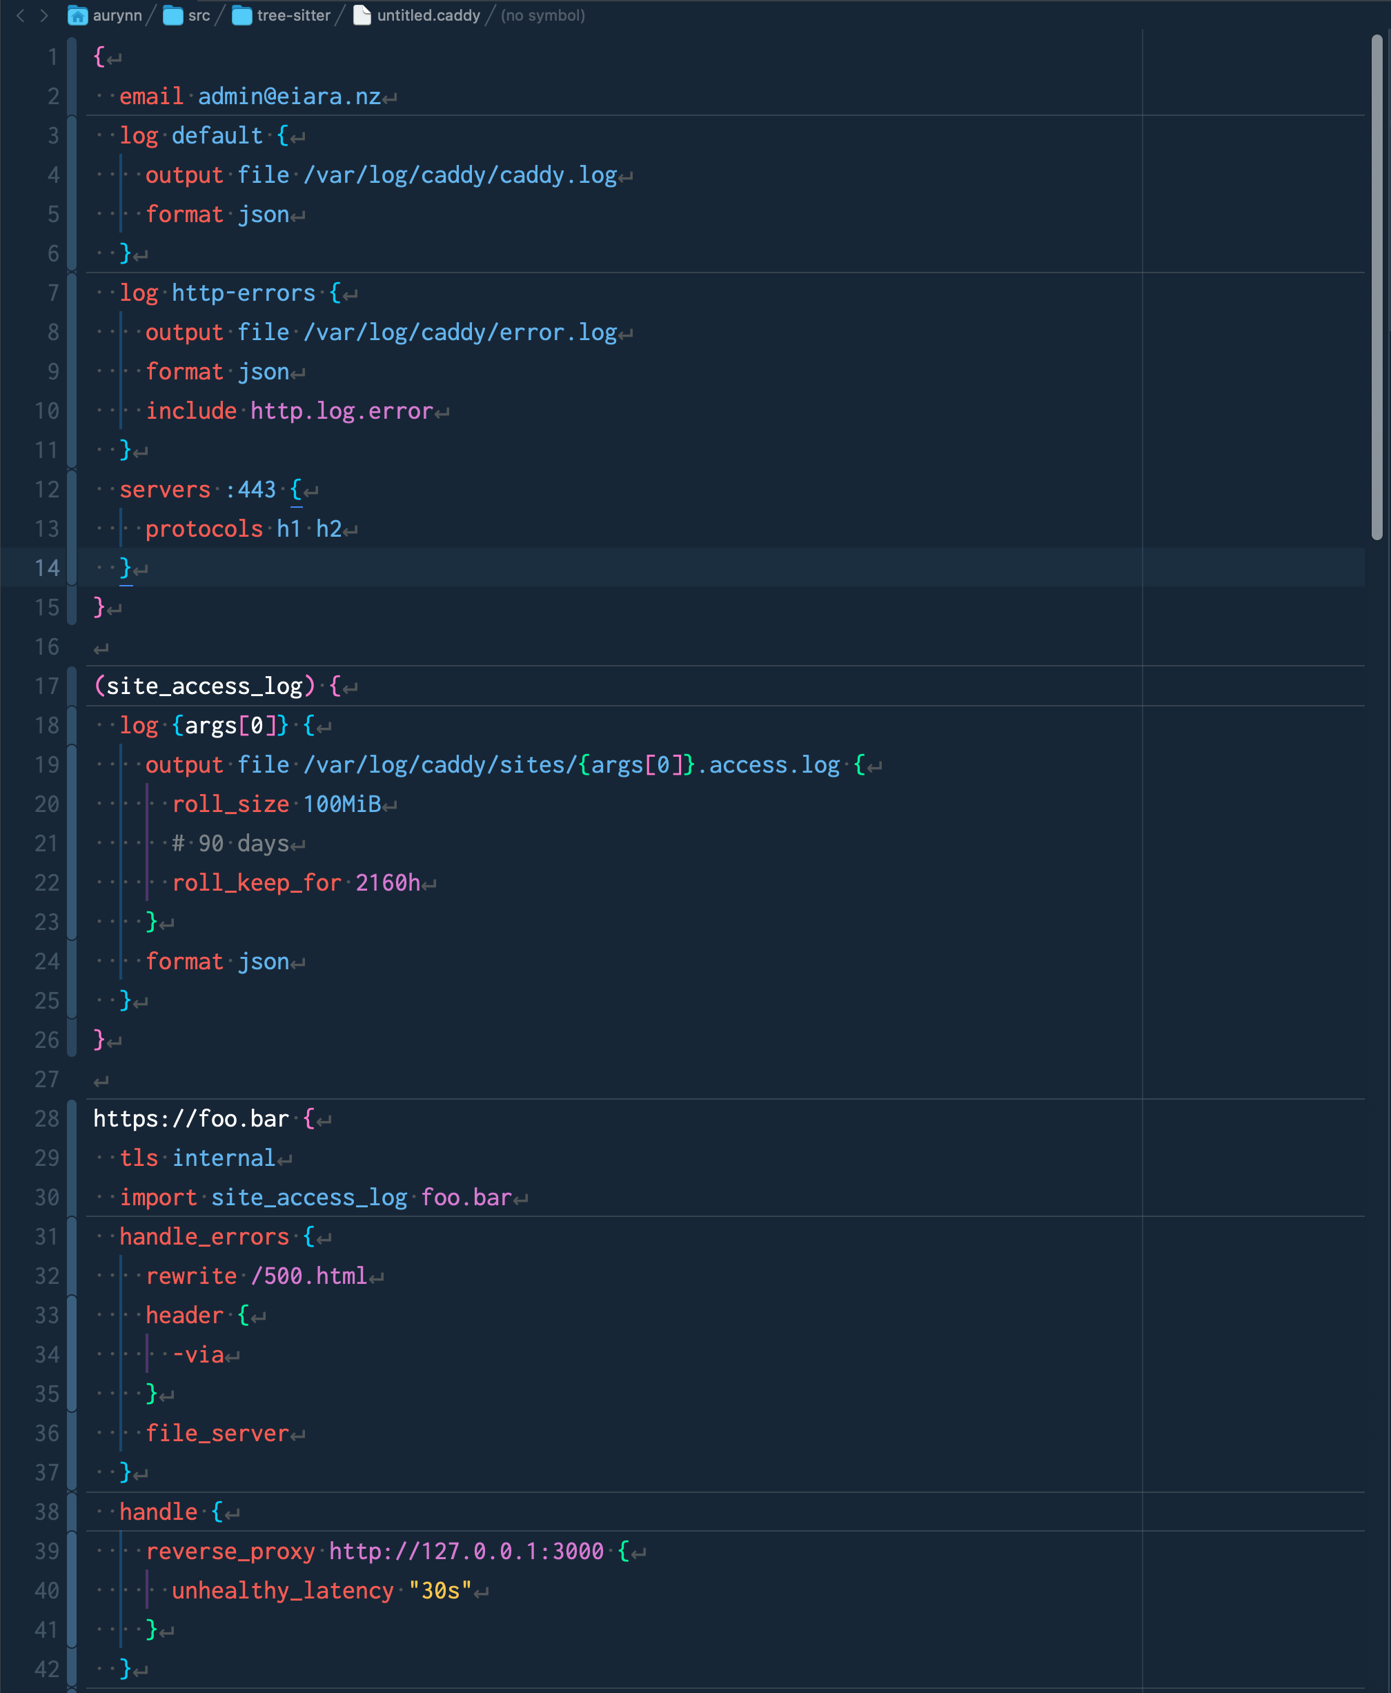Click the tree-sitter folder icon
Image resolution: width=1391 pixels, height=1693 pixels.
click(242, 15)
